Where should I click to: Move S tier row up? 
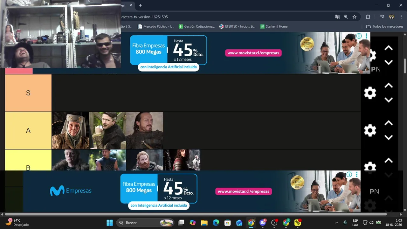coord(389,86)
